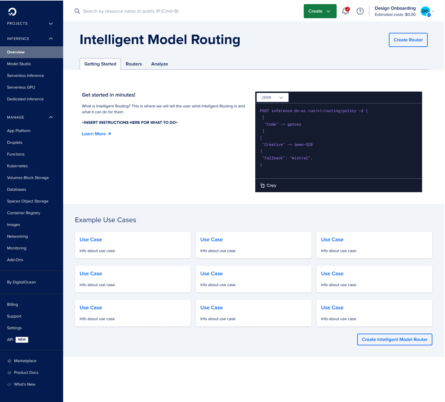
Task: Click the DigitalOcean logo icon
Action: point(12,12)
